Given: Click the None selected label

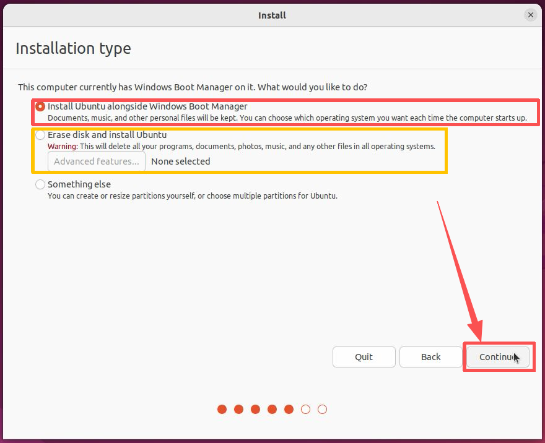Looking at the screenshot, I should [181, 161].
